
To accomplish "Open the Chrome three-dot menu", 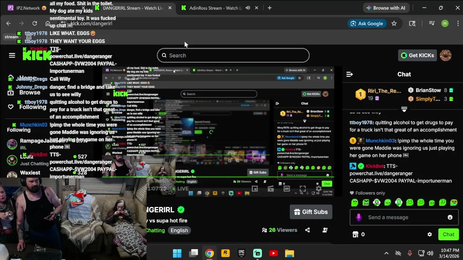I will (x=458, y=23).
